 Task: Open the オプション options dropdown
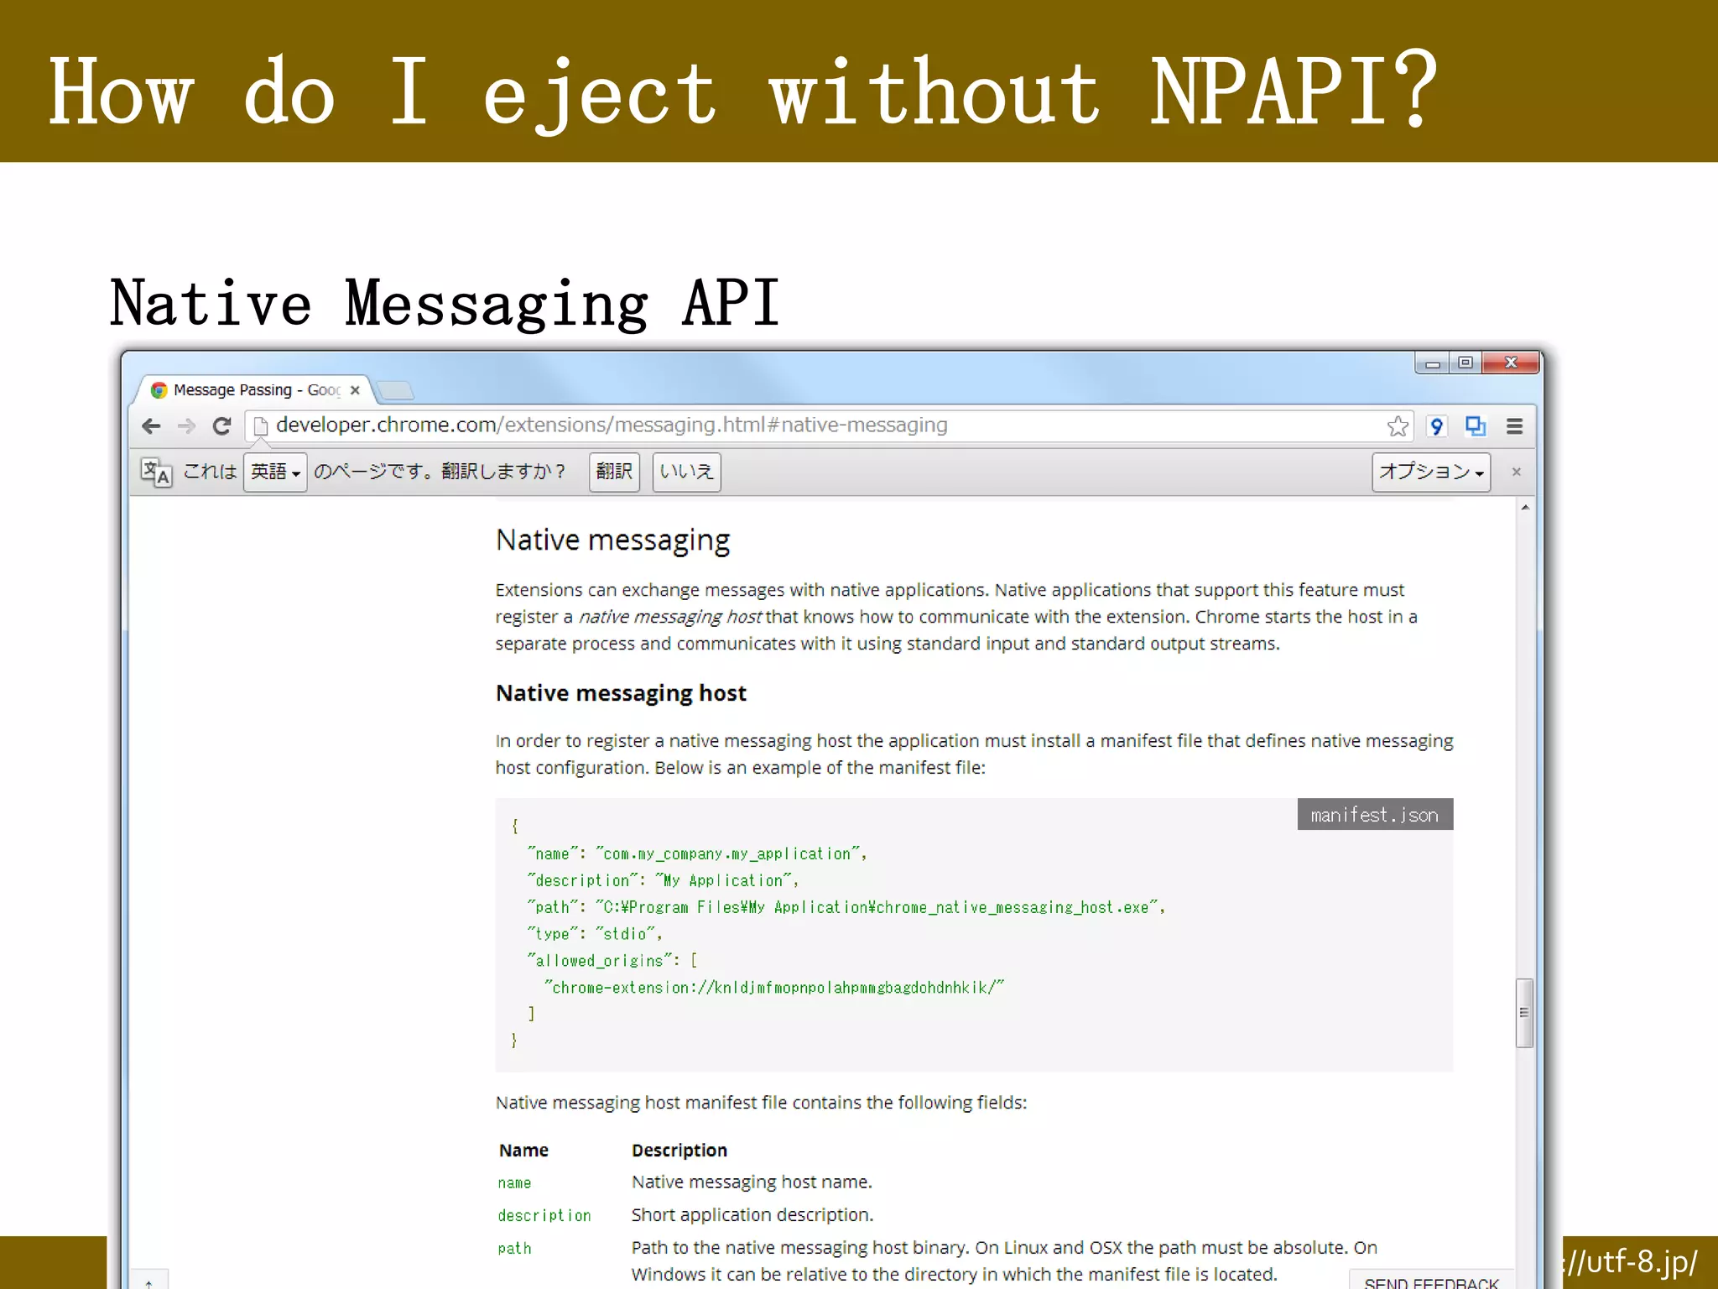[x=1431, y=472]
